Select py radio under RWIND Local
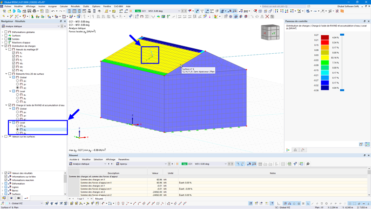Image resolution: width=371 pixels, height=209 pixels. (18, 130)
